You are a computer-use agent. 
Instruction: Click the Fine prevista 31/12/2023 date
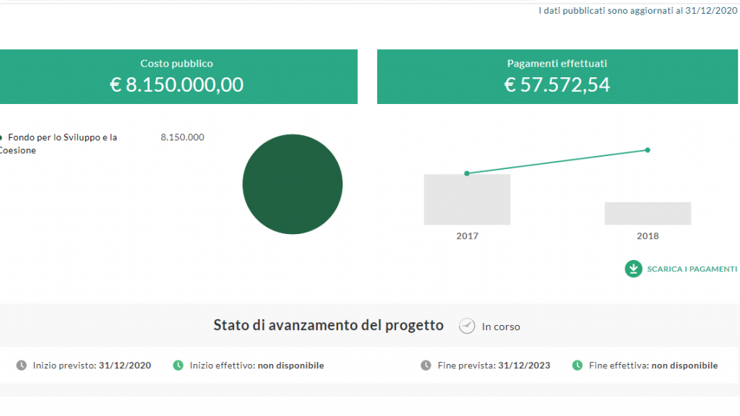coord(525,365)
